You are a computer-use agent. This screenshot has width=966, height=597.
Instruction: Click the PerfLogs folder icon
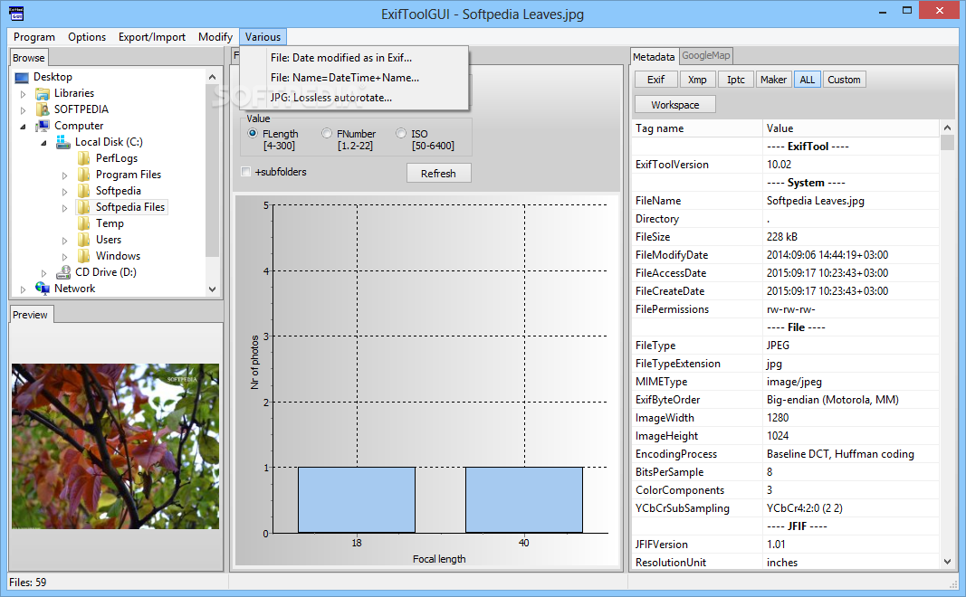click(84, 158)
